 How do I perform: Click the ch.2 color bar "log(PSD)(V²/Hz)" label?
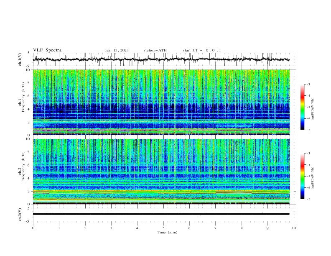[313, 178]
